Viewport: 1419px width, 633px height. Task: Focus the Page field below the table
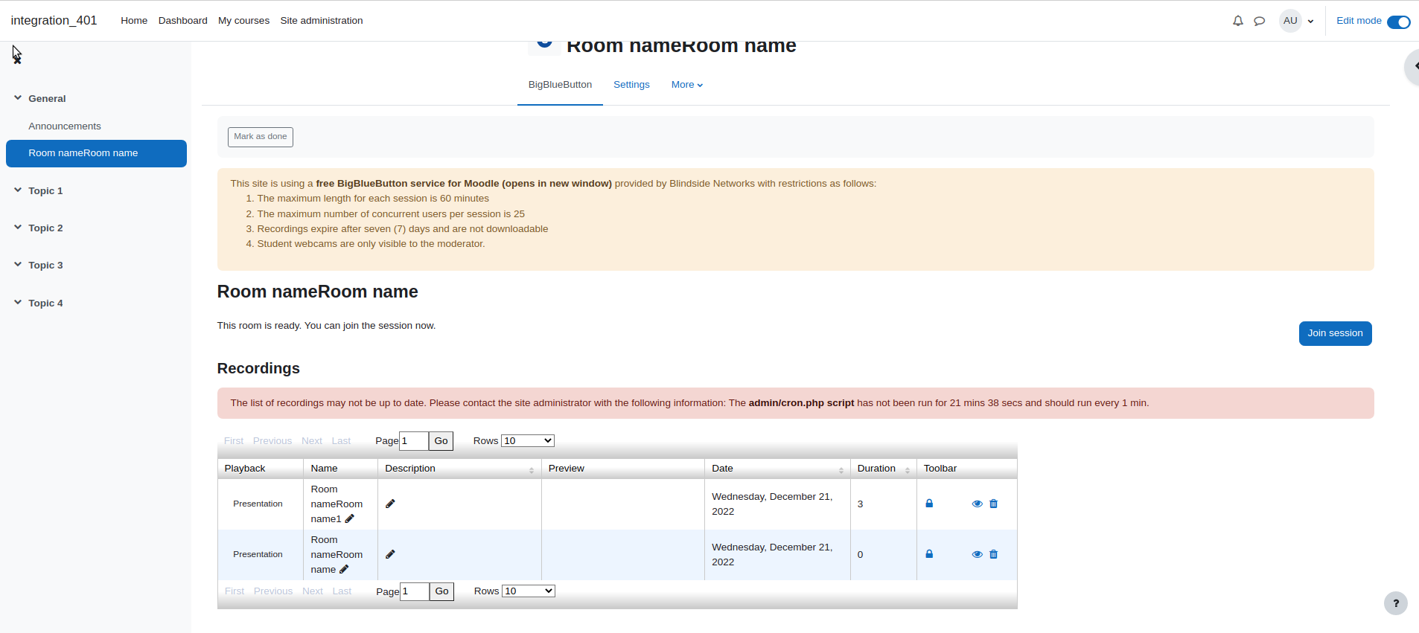415,591
